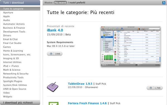
Task: Select Spotlight Plugins category
Action: point(13,81)
